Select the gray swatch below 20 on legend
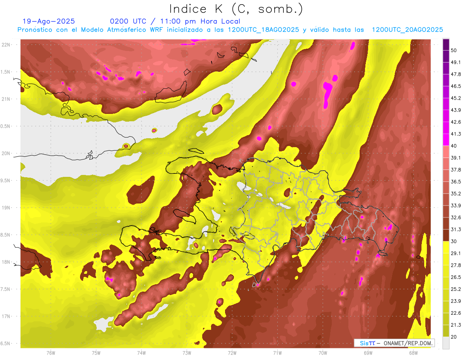 pos(446,343)
